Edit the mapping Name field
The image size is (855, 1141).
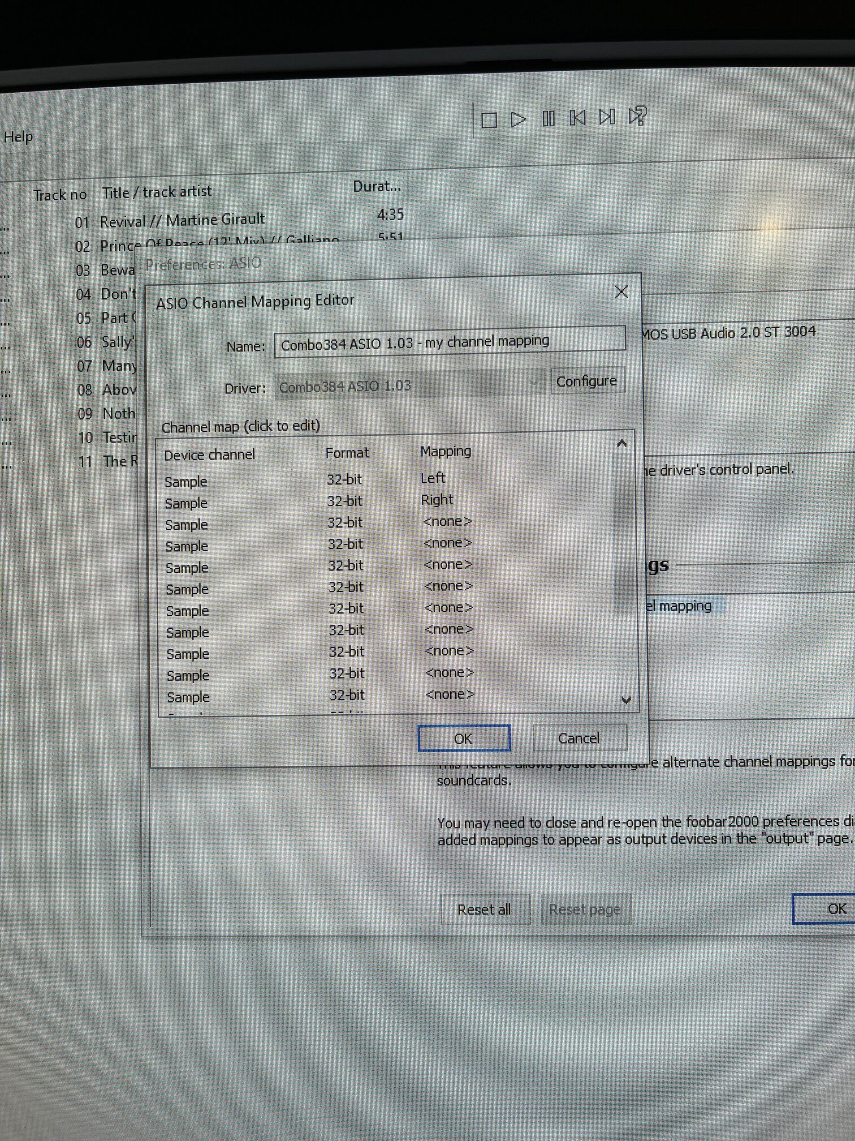click(x=450, y=342)
